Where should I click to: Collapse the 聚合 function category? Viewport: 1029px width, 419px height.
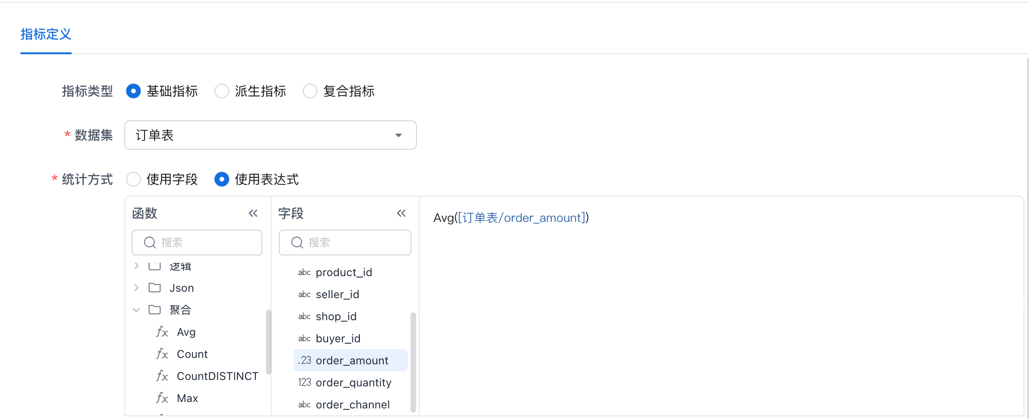[136, 310]
